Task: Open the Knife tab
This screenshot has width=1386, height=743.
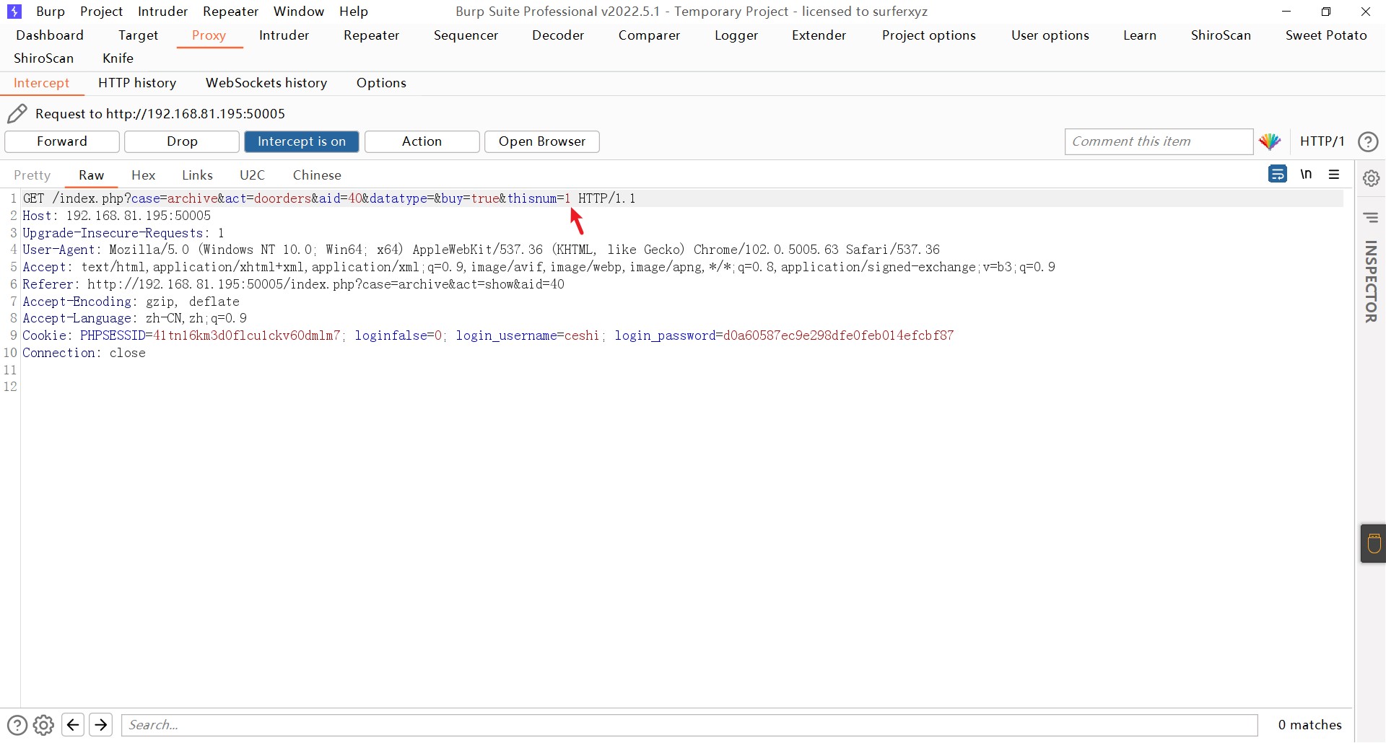Action: pyautogui.click(x=118, y=58)
